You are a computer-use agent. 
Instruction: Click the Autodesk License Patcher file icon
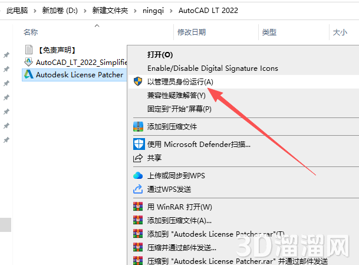point(29,74)
